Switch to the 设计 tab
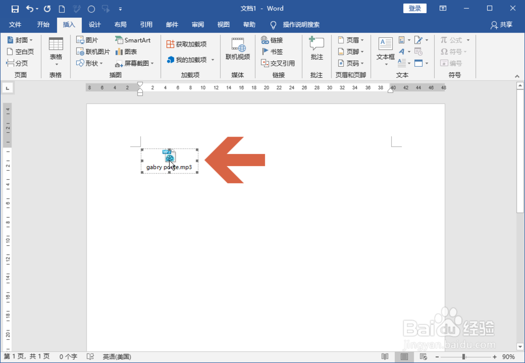 click(94, 25)
